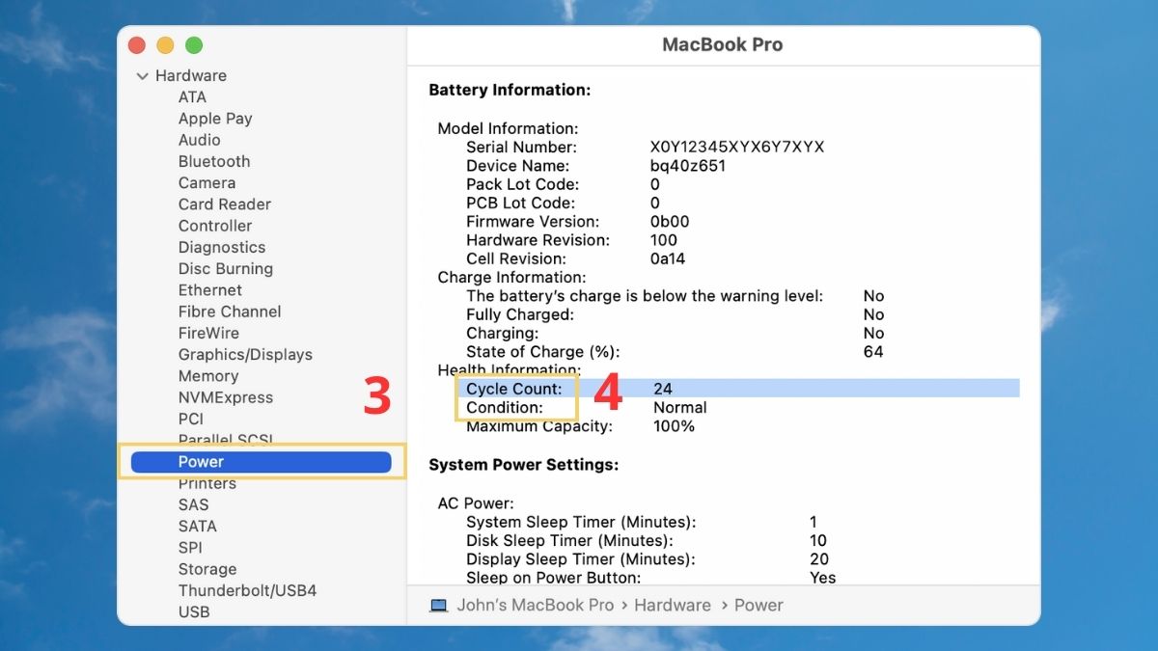Select Bluetooth in the hardware sidebar
This screenshot has width=1158, height=651.
coord(213,161)
